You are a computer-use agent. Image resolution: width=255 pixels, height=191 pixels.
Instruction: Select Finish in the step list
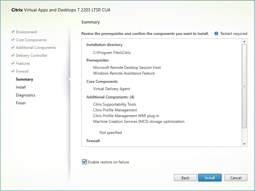coord(20,103)
